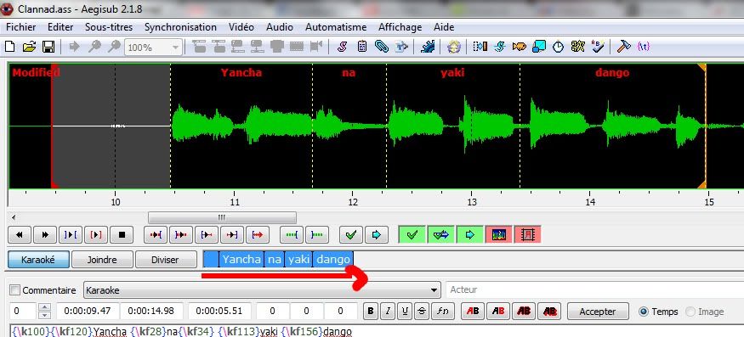Click the Italic formatting button
The image size is (744, 337).
coord(388,312)
